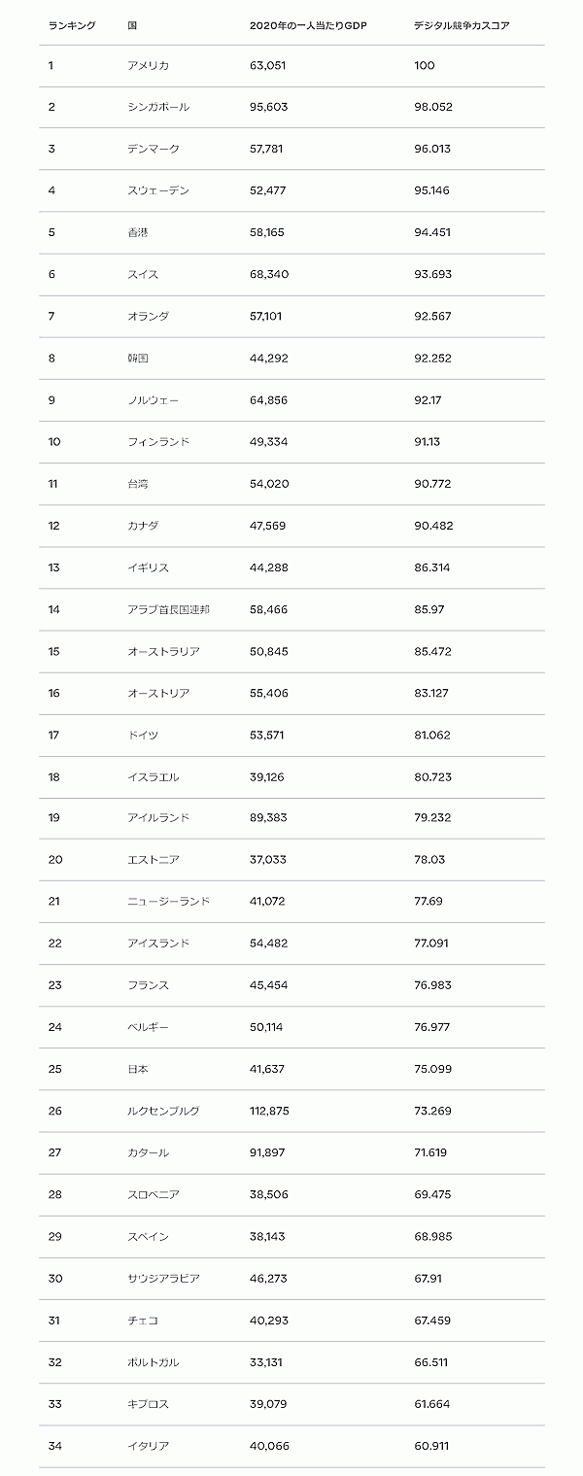Click the score 61.664 for キプロス
The width and height of the screenshot is (583, 1476).
(x=432, y=1403)
